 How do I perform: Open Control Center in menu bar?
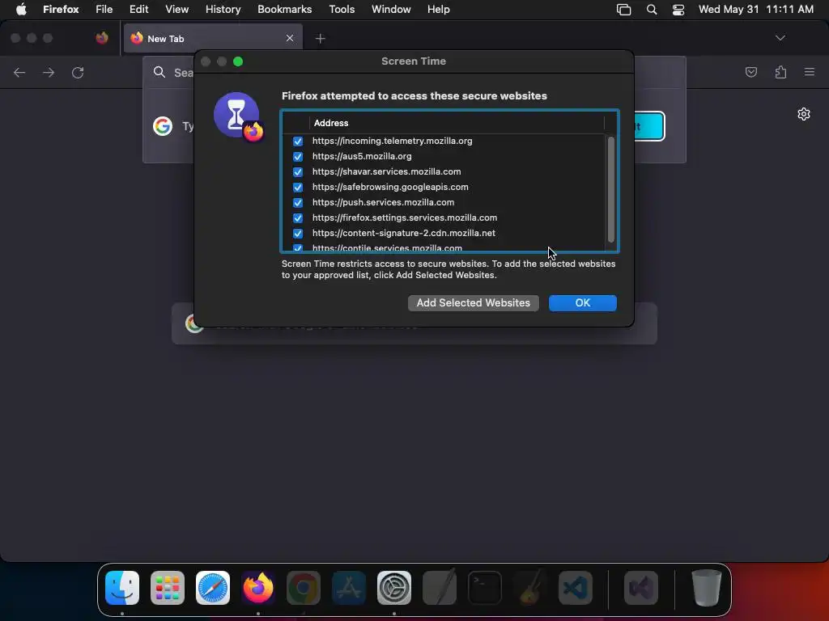pos(678,10)
